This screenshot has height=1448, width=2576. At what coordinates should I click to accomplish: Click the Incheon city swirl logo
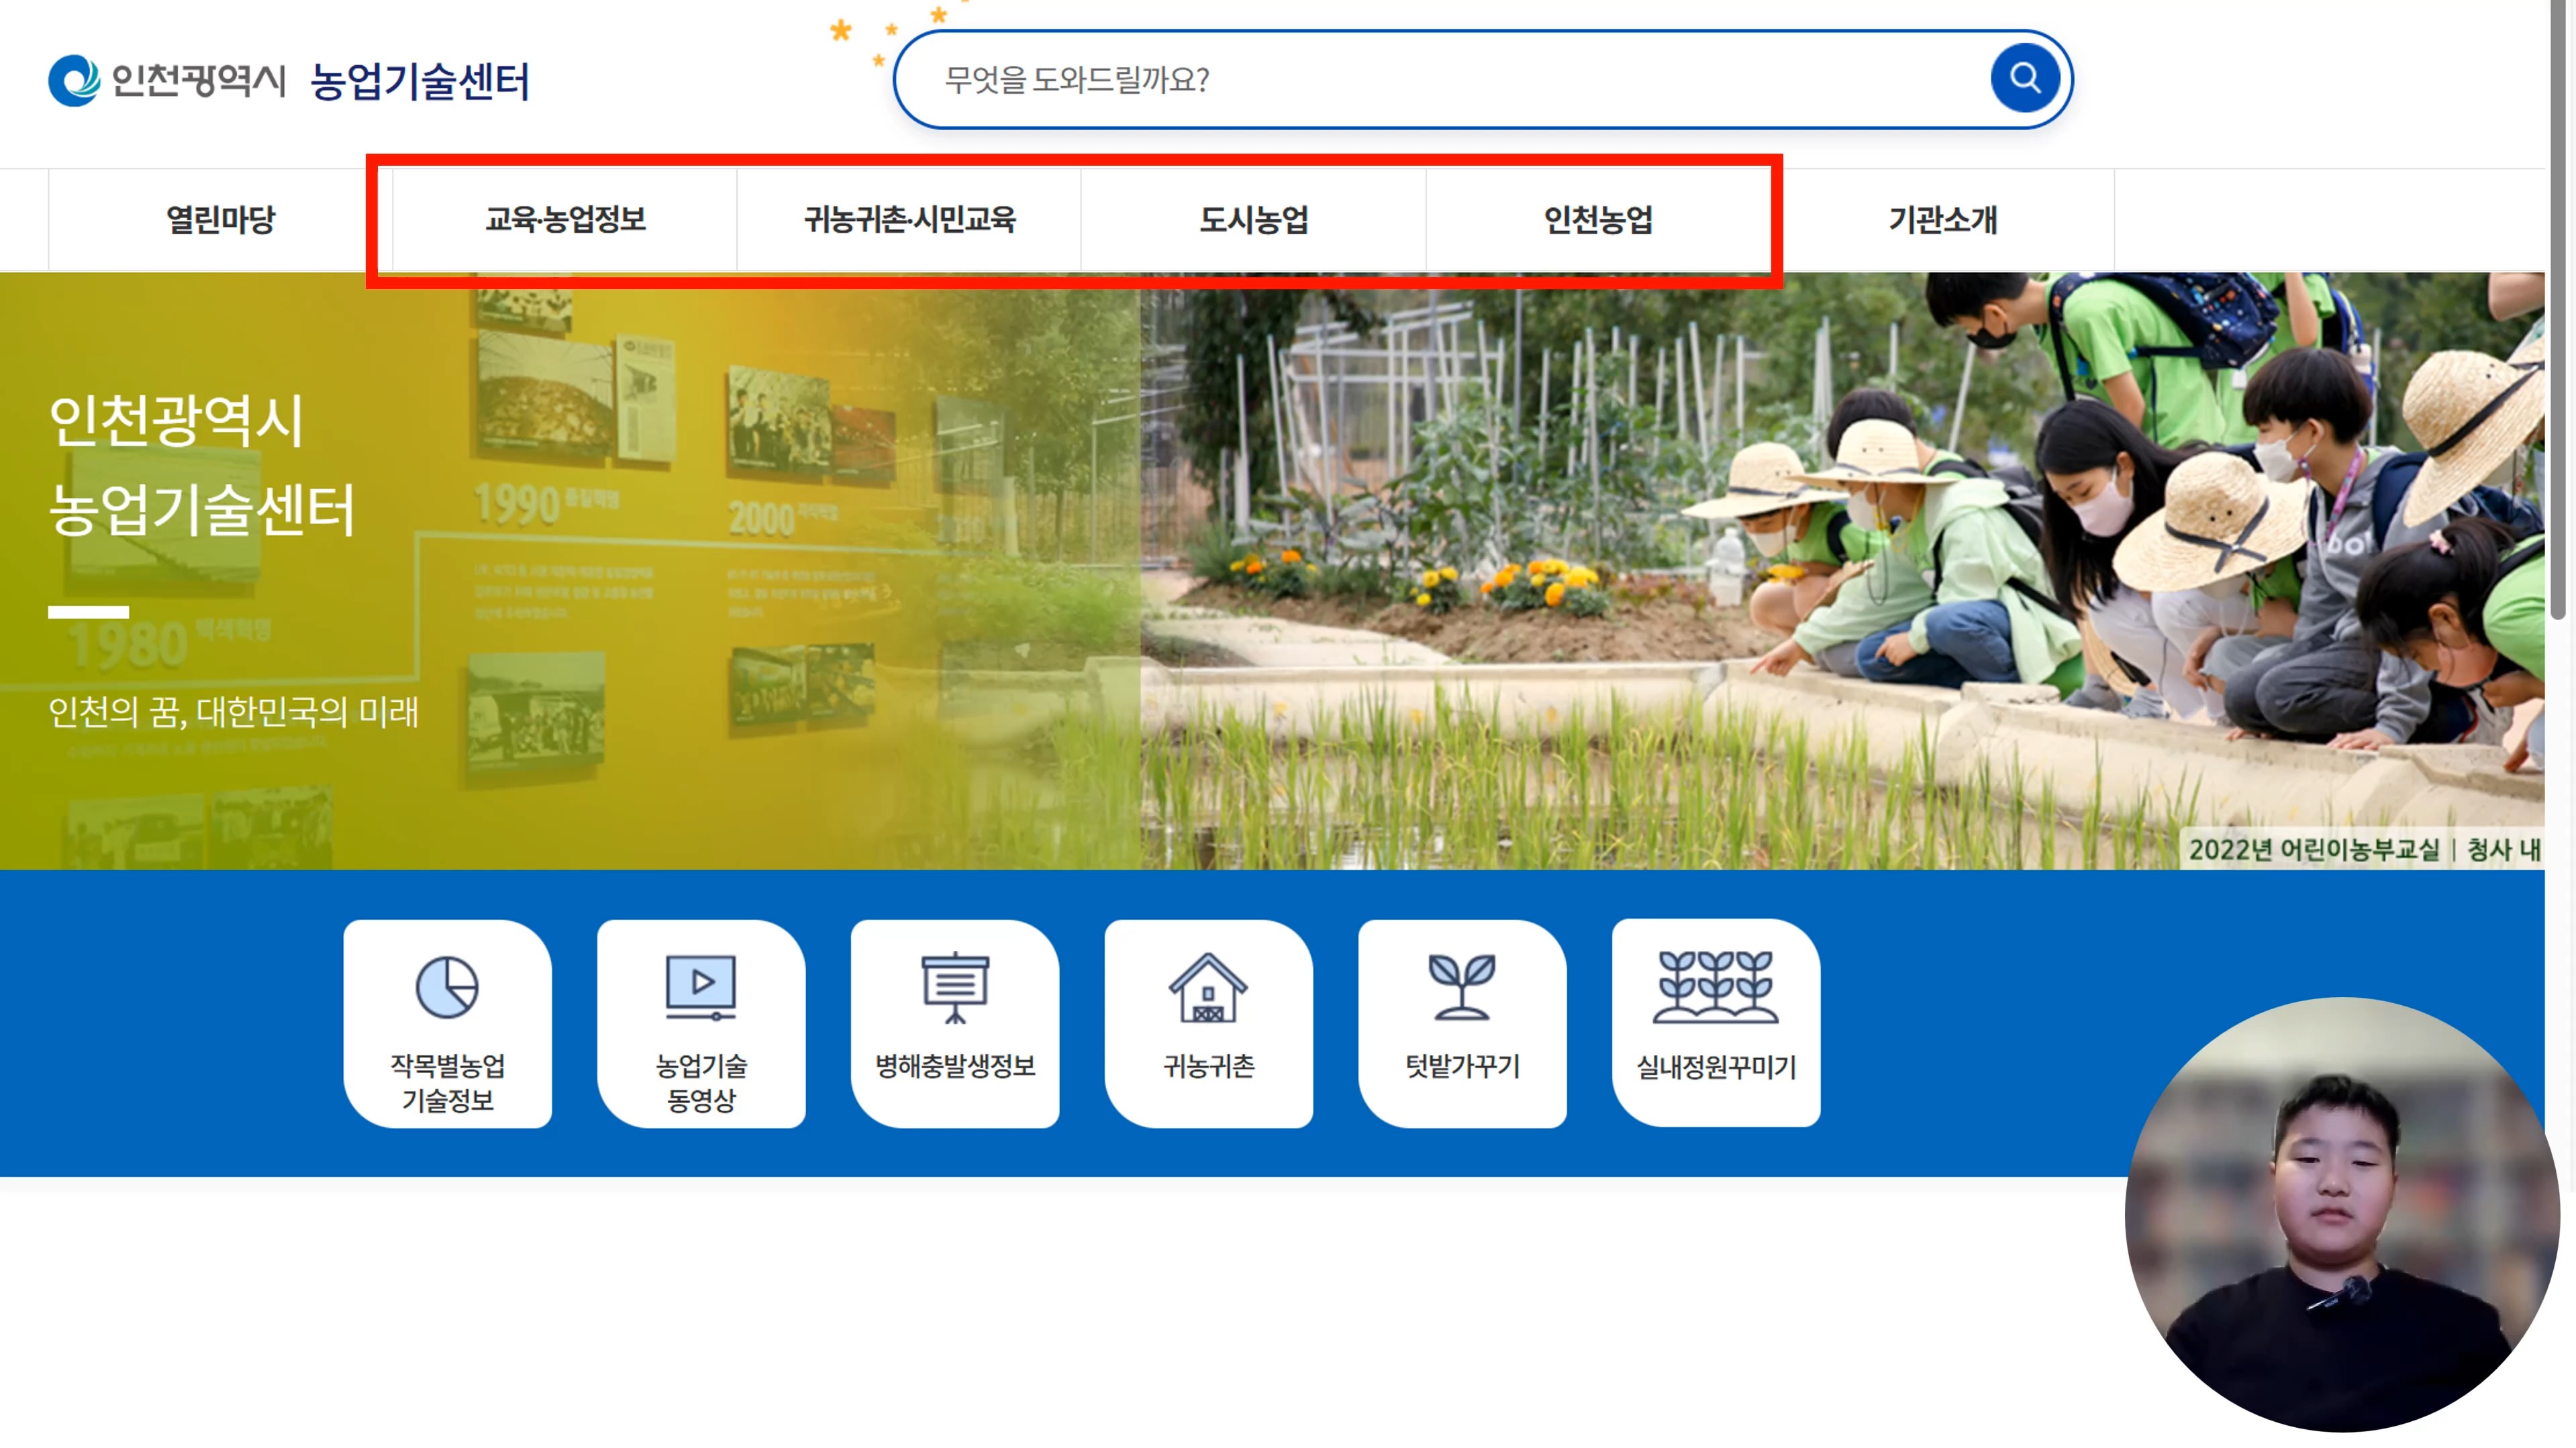pyautogui.click(x=74, y=80)
